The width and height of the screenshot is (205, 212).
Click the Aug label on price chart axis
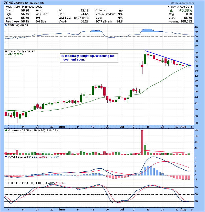tap(183, 127)
